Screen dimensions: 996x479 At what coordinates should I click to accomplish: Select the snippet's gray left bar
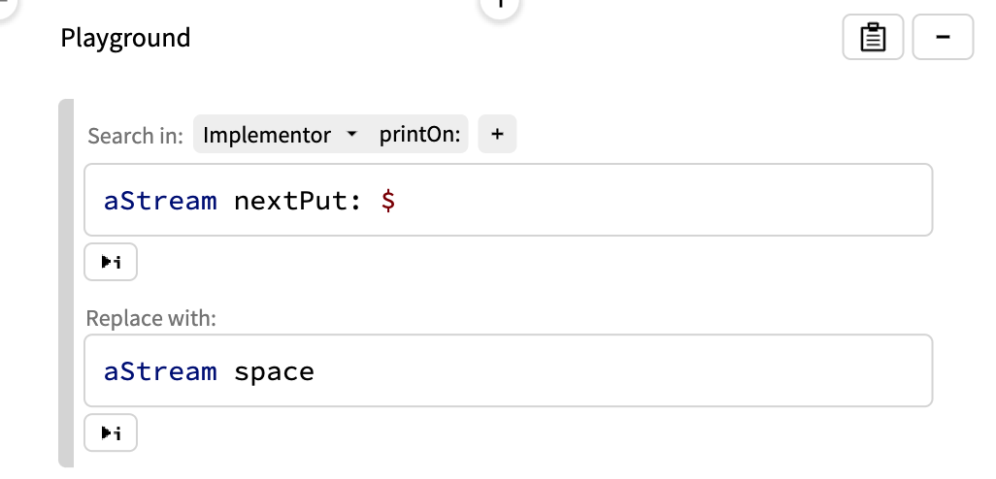point(65,283)
